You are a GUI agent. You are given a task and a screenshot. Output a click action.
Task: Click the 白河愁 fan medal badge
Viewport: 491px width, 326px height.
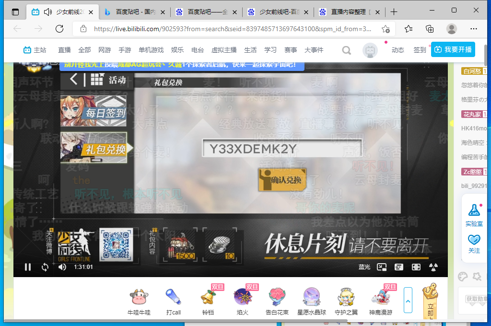pyautogui.click(x=474, y=71)
